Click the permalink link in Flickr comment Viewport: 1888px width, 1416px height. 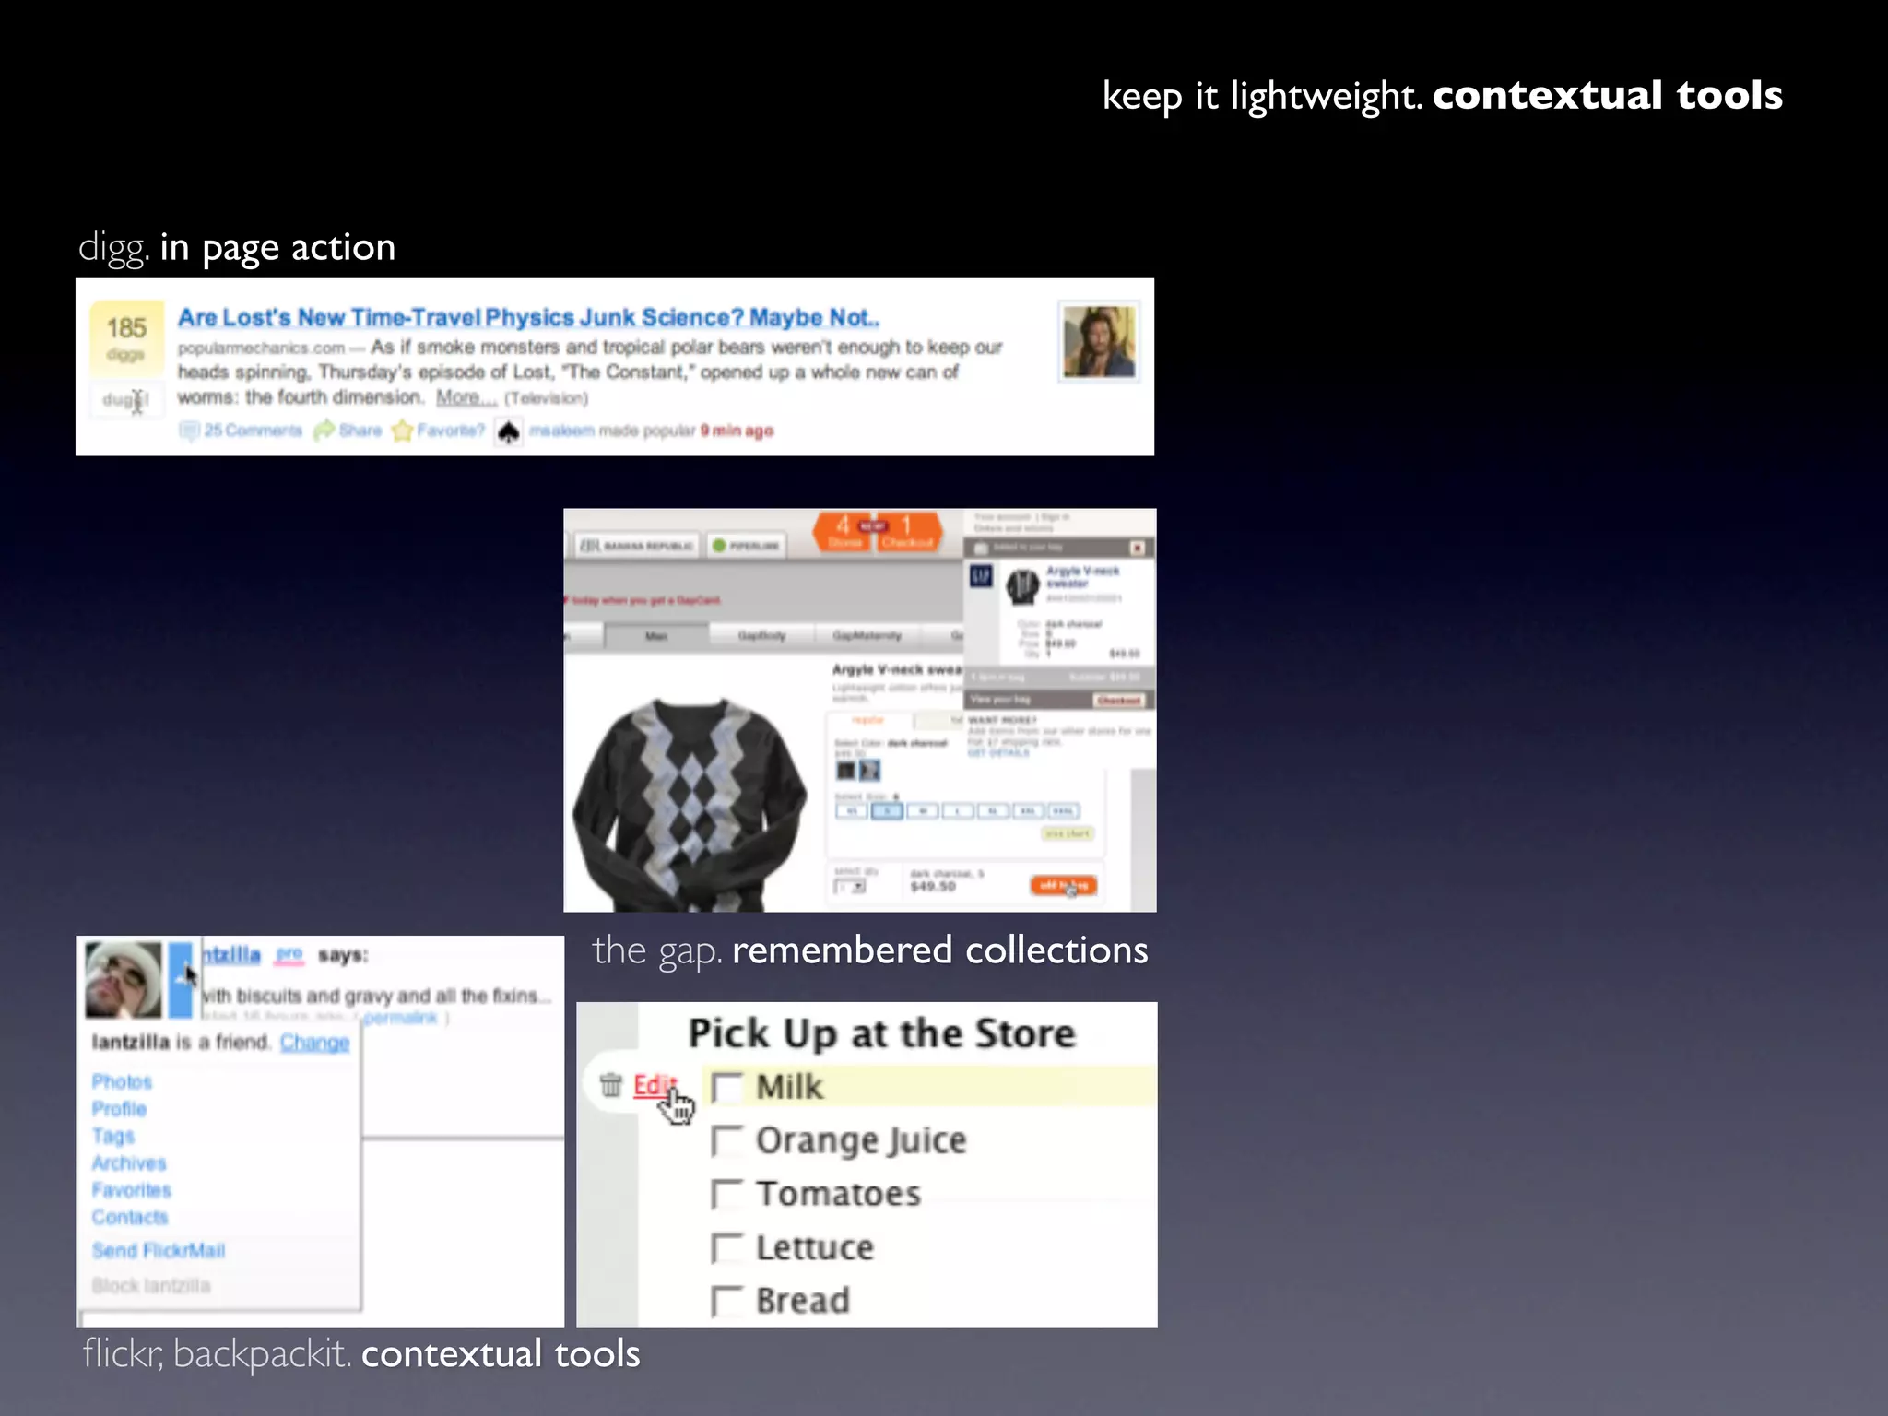(401, 1018)
